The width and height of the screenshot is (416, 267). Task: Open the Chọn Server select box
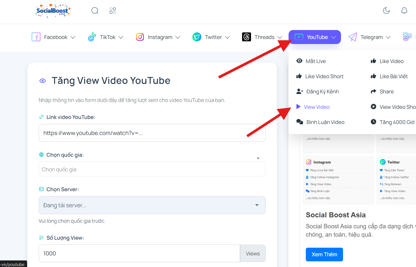tap(152, 205)
